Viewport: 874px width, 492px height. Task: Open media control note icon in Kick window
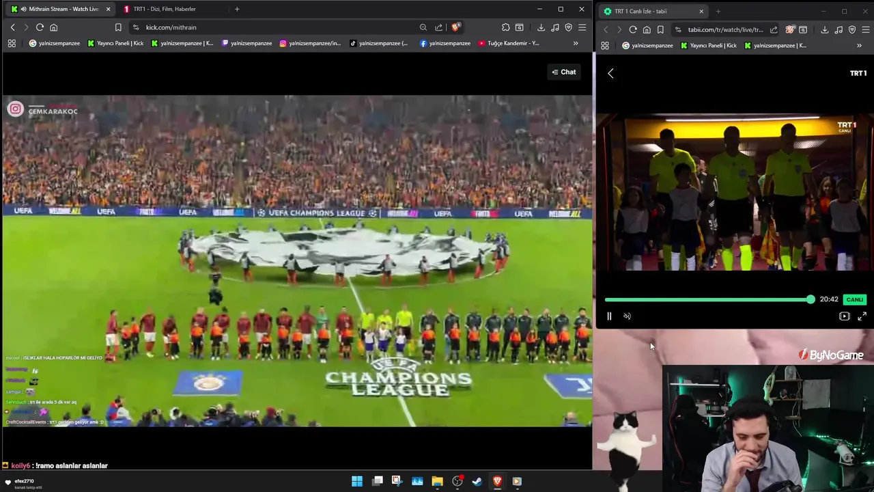(x=554, y=27)
